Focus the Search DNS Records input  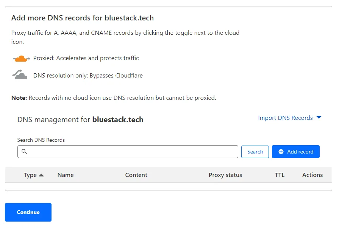[x=128, y=152]
